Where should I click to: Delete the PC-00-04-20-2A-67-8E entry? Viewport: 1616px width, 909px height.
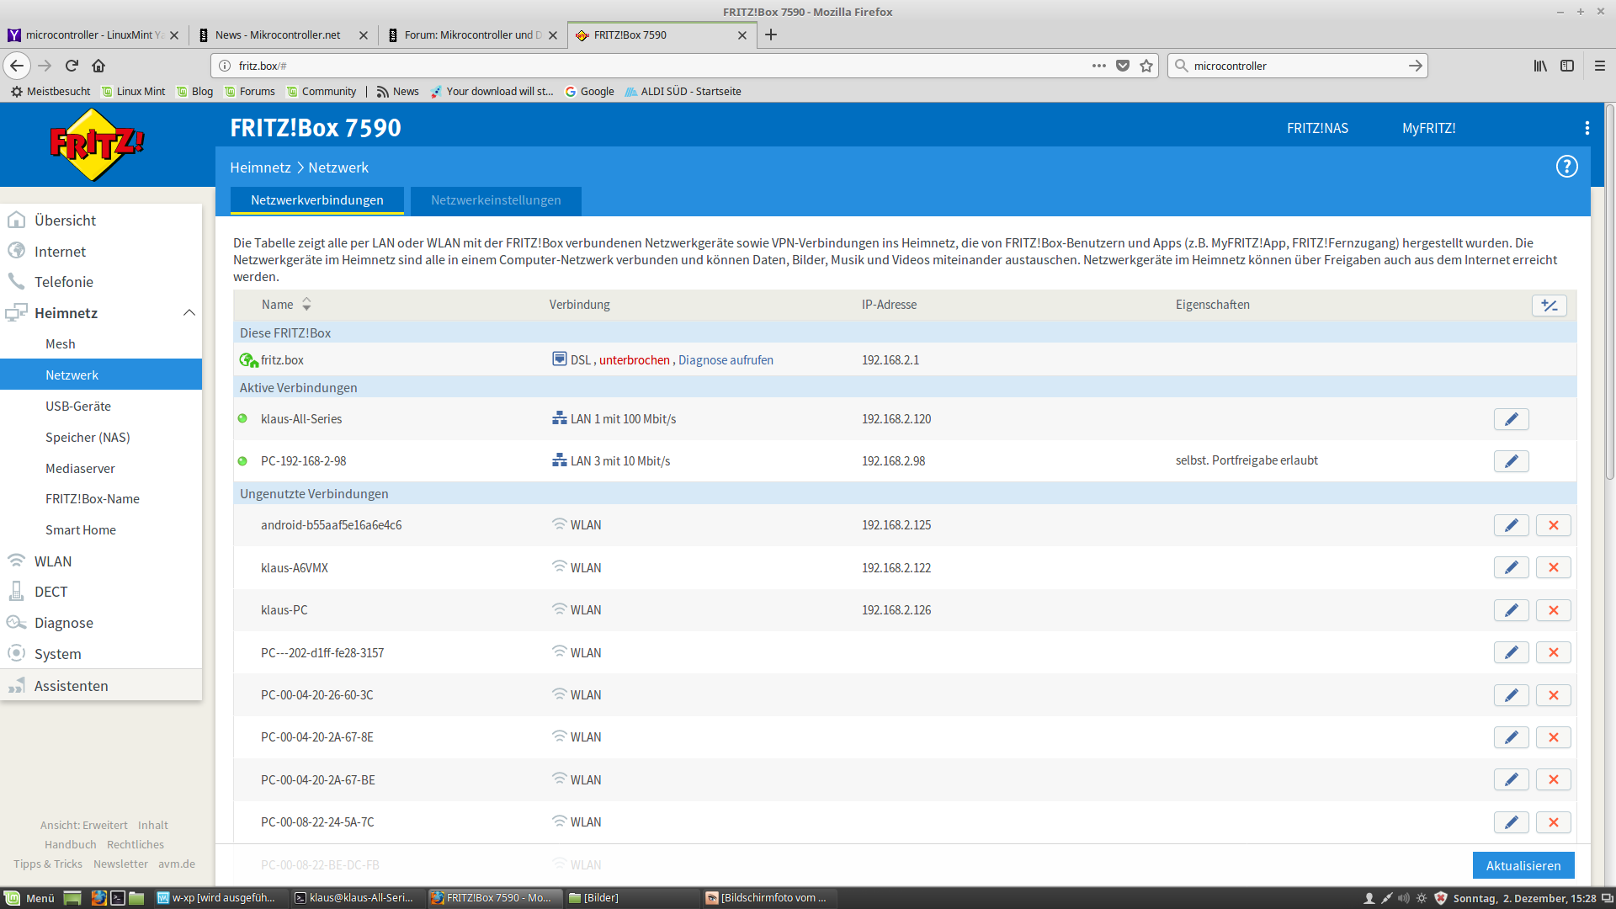pos(1553,737)
